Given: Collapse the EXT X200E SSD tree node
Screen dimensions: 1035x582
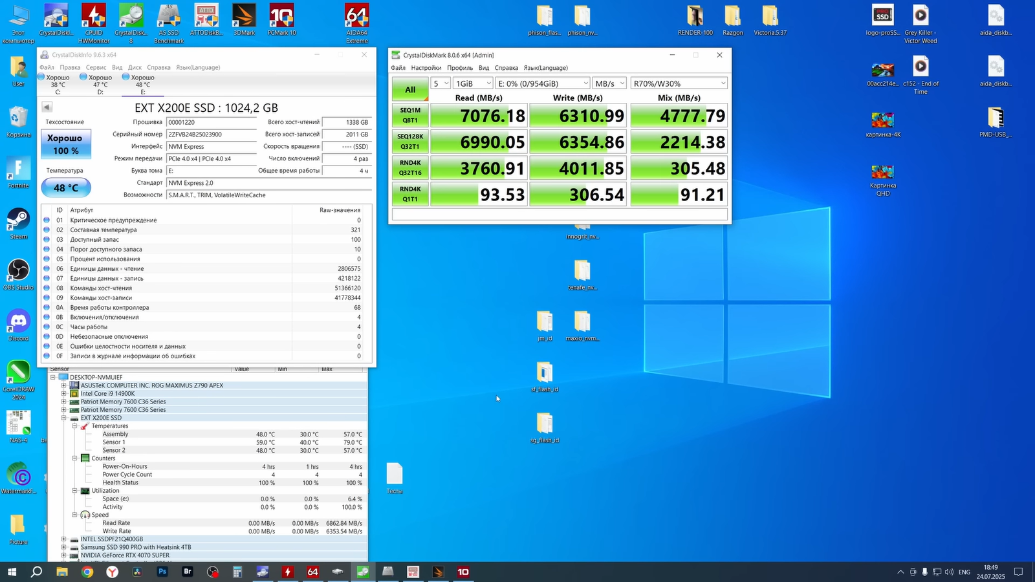Looking at the screenshot, I should [x=64, y=418].
